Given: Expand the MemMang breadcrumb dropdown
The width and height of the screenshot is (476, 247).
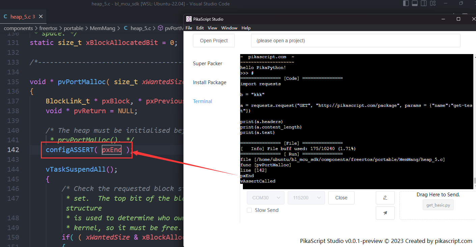Looking at the screenshot, I should [103, 28].
